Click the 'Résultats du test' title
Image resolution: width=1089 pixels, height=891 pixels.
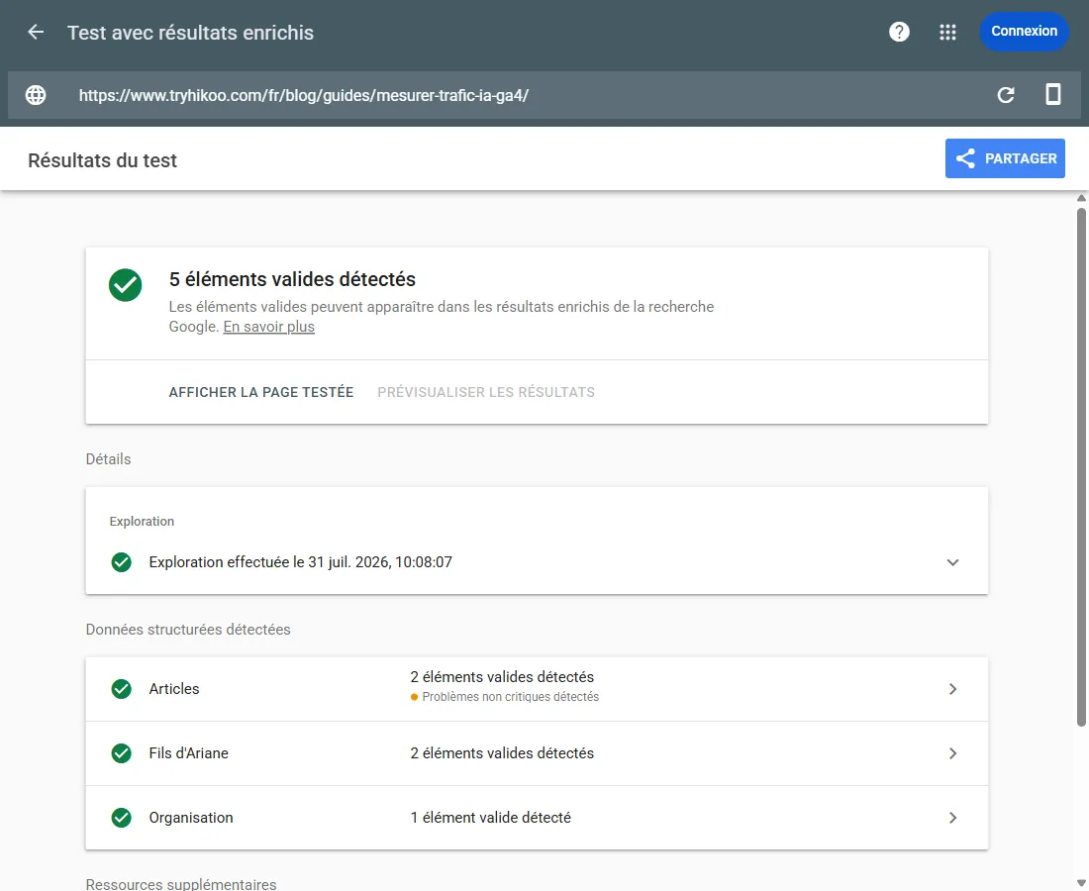[x=102, y=160]
